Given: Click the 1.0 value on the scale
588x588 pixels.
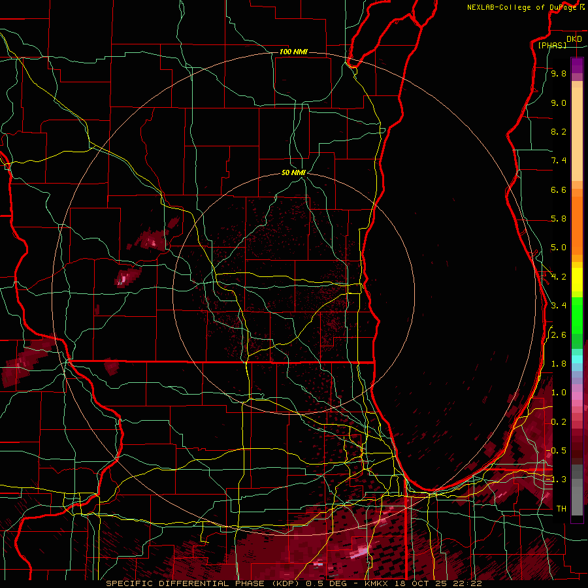Looking at the screenshot, I should [559, 393].
